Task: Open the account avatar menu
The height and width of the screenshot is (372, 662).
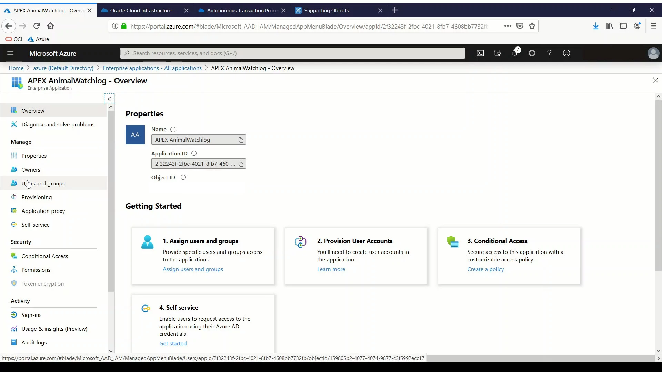Action: (653, 53)
